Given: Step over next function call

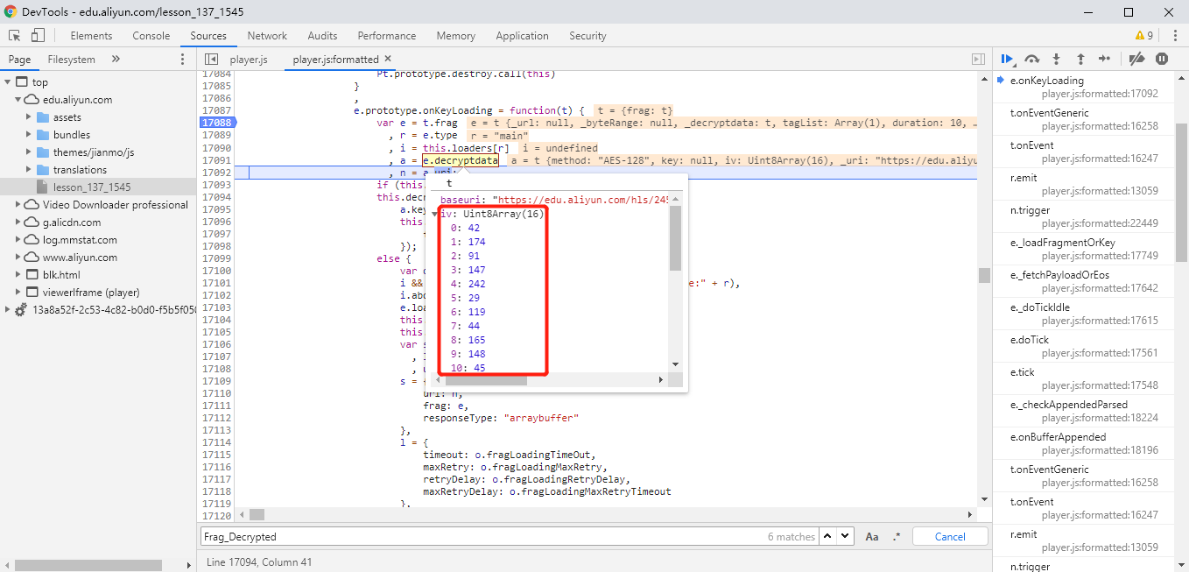Looking at the screenshot, I should point(1032,59).
